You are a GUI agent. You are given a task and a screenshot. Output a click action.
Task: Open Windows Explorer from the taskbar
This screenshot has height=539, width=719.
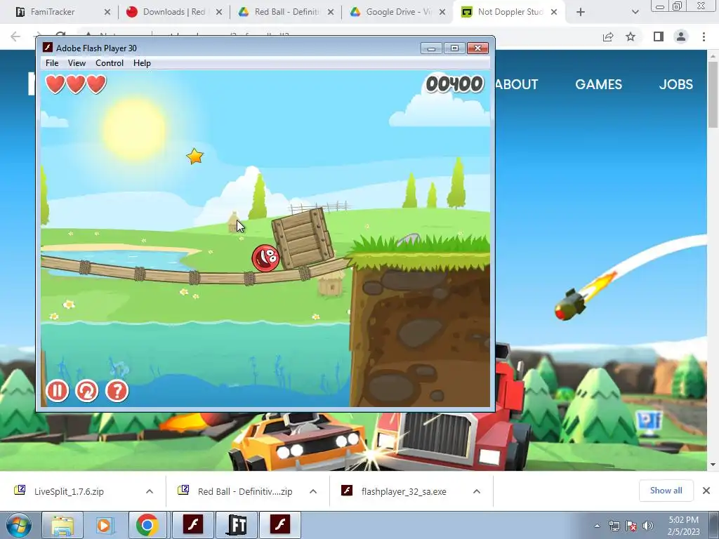pyautogui.click(x=62, y=525)
